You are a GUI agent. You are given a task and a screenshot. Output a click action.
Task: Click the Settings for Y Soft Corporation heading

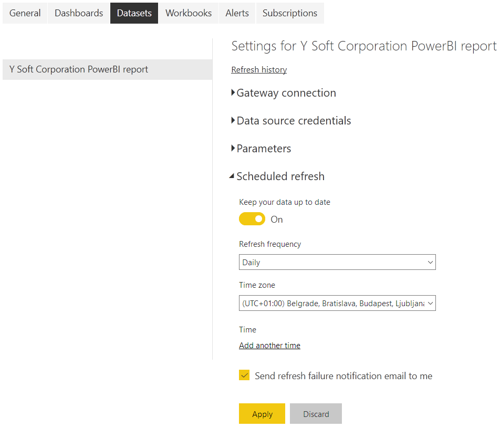tap(364, 46)
